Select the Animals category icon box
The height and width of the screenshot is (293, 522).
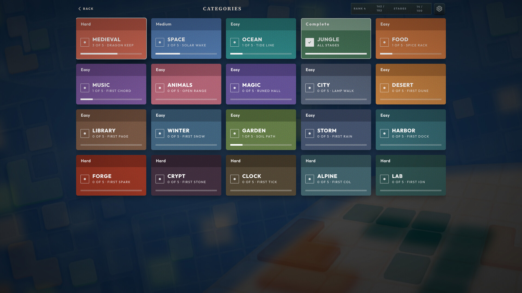click(x=160, y=88)
